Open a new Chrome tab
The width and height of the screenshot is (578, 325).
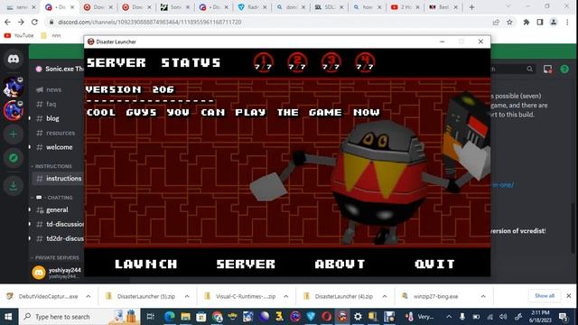[471, 7]
